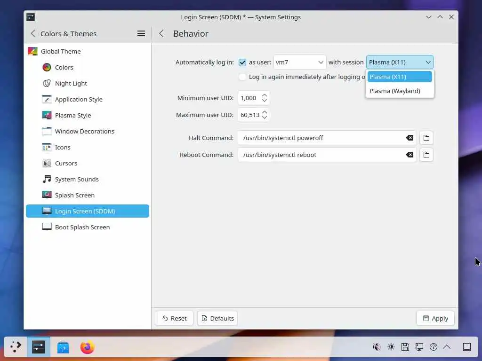
Task: Open the Cursors settings page
Action: (x=87, y=163)
